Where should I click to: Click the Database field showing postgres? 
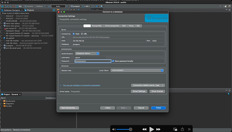pyautogui.click(x=118, y=44)
